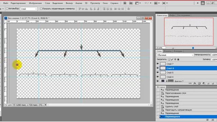Switch to the Гистограмма tab
Viewport: 217px width, 122px height.
click(x=183, y=15)
